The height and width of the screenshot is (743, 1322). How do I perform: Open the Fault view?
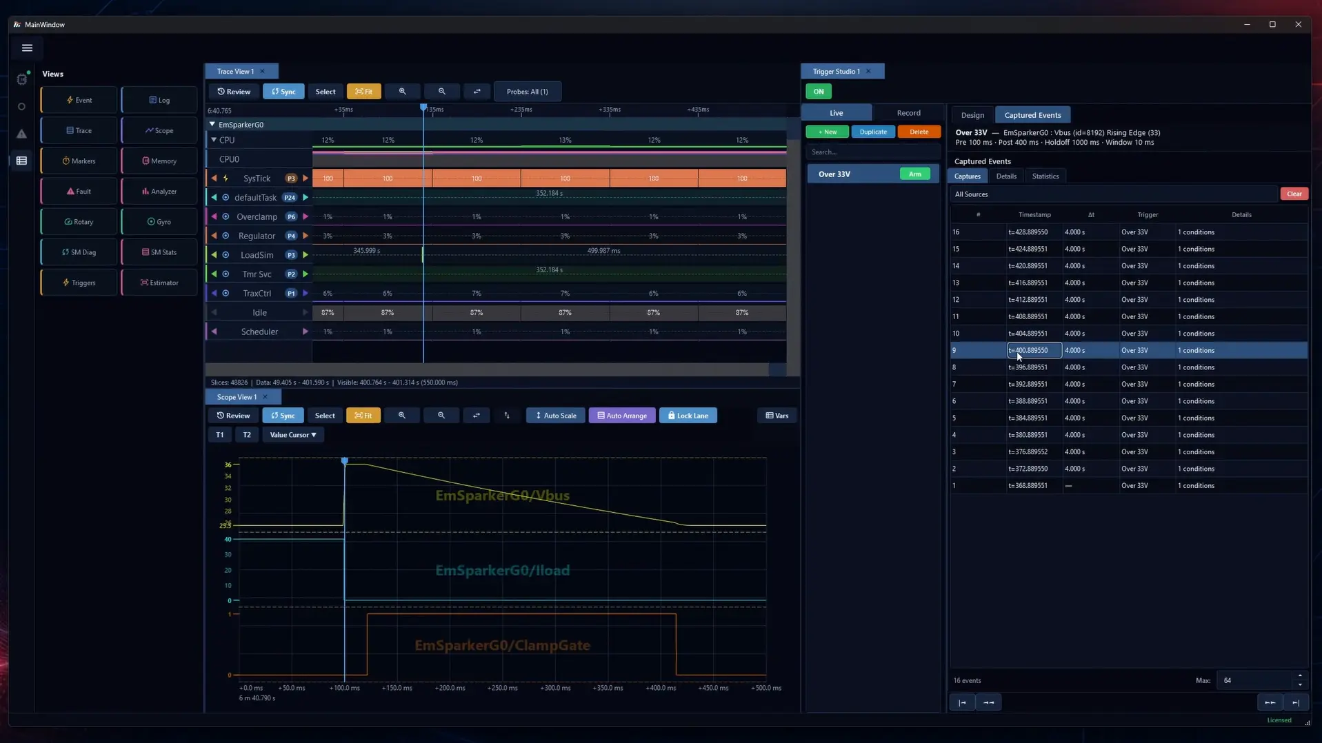(79, 191)
